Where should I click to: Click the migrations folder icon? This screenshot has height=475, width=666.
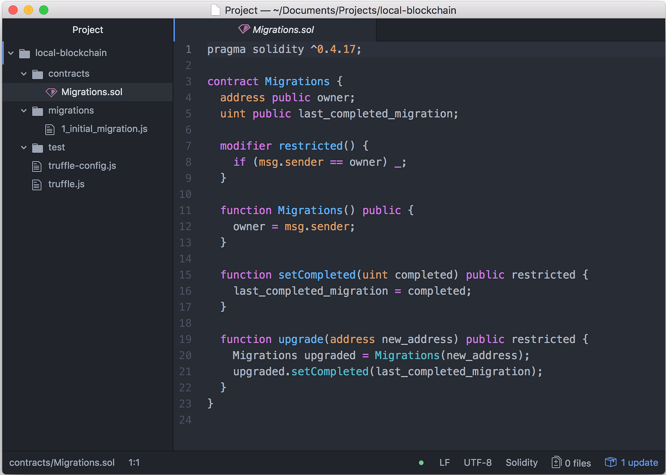pyautogui.click(x=37, y=111)
